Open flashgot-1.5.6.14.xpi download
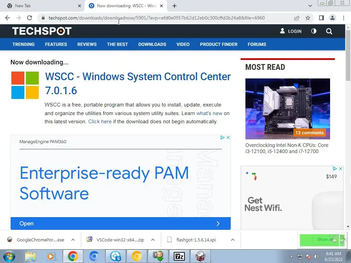 pyautogui.click(x=195, y=240)
